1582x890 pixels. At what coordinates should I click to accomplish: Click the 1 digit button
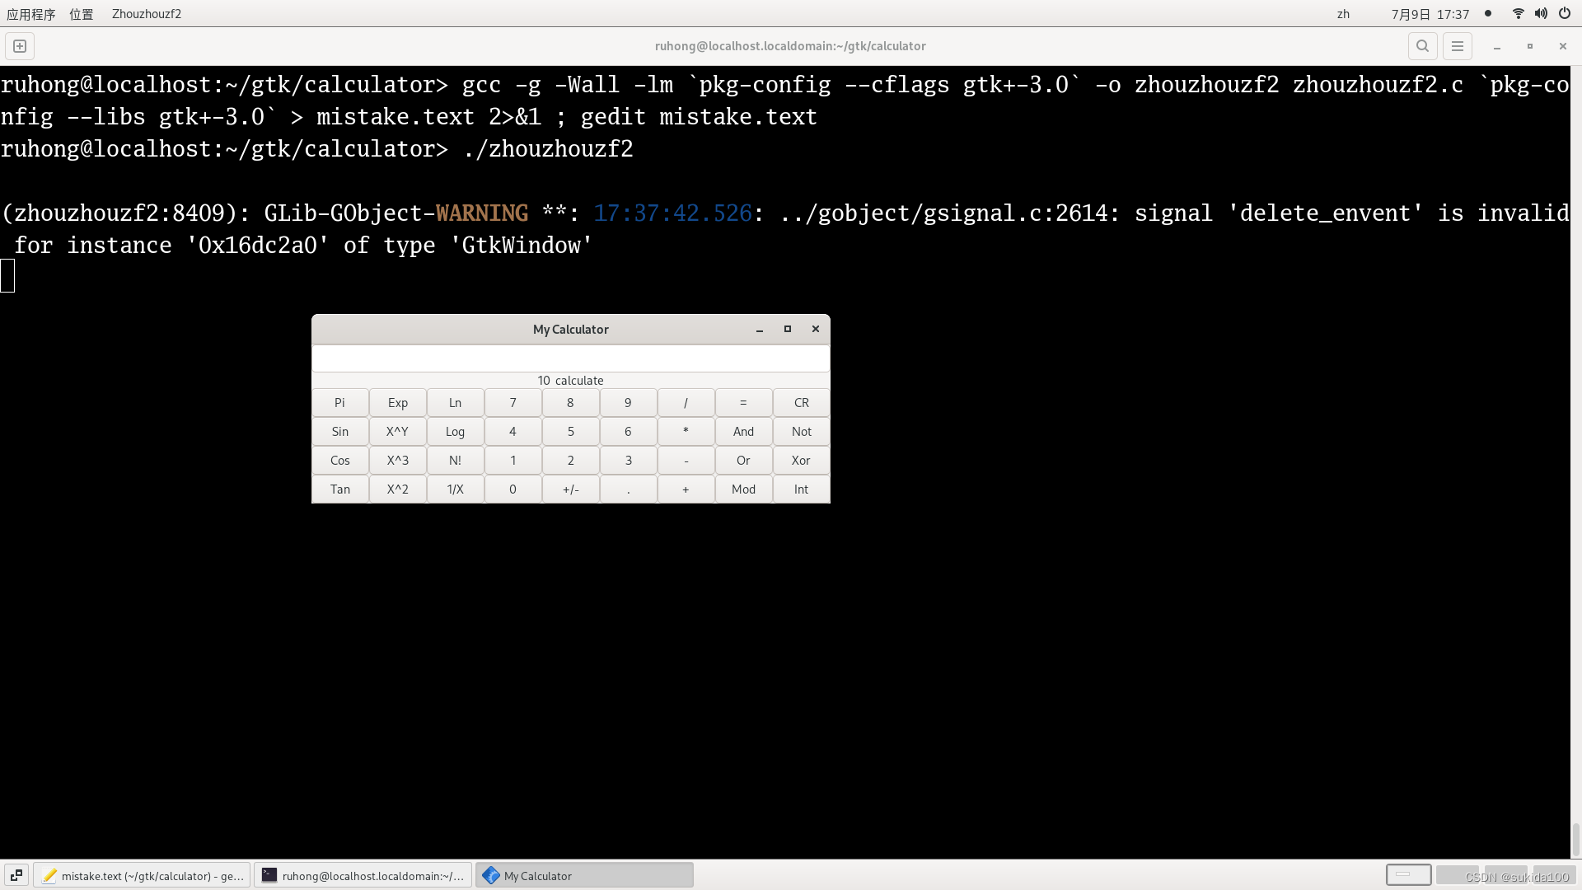[x=513, y=461]
